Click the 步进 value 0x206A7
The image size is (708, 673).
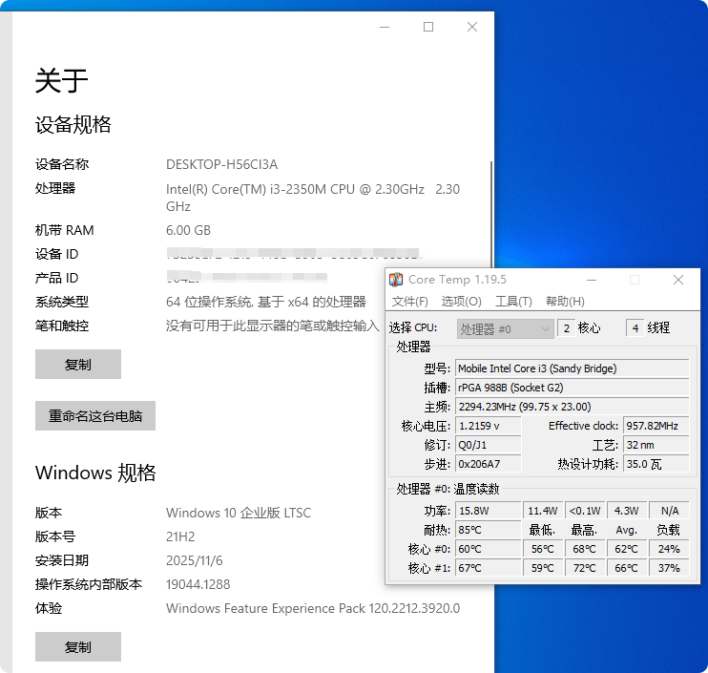click(x=489, y=464)
